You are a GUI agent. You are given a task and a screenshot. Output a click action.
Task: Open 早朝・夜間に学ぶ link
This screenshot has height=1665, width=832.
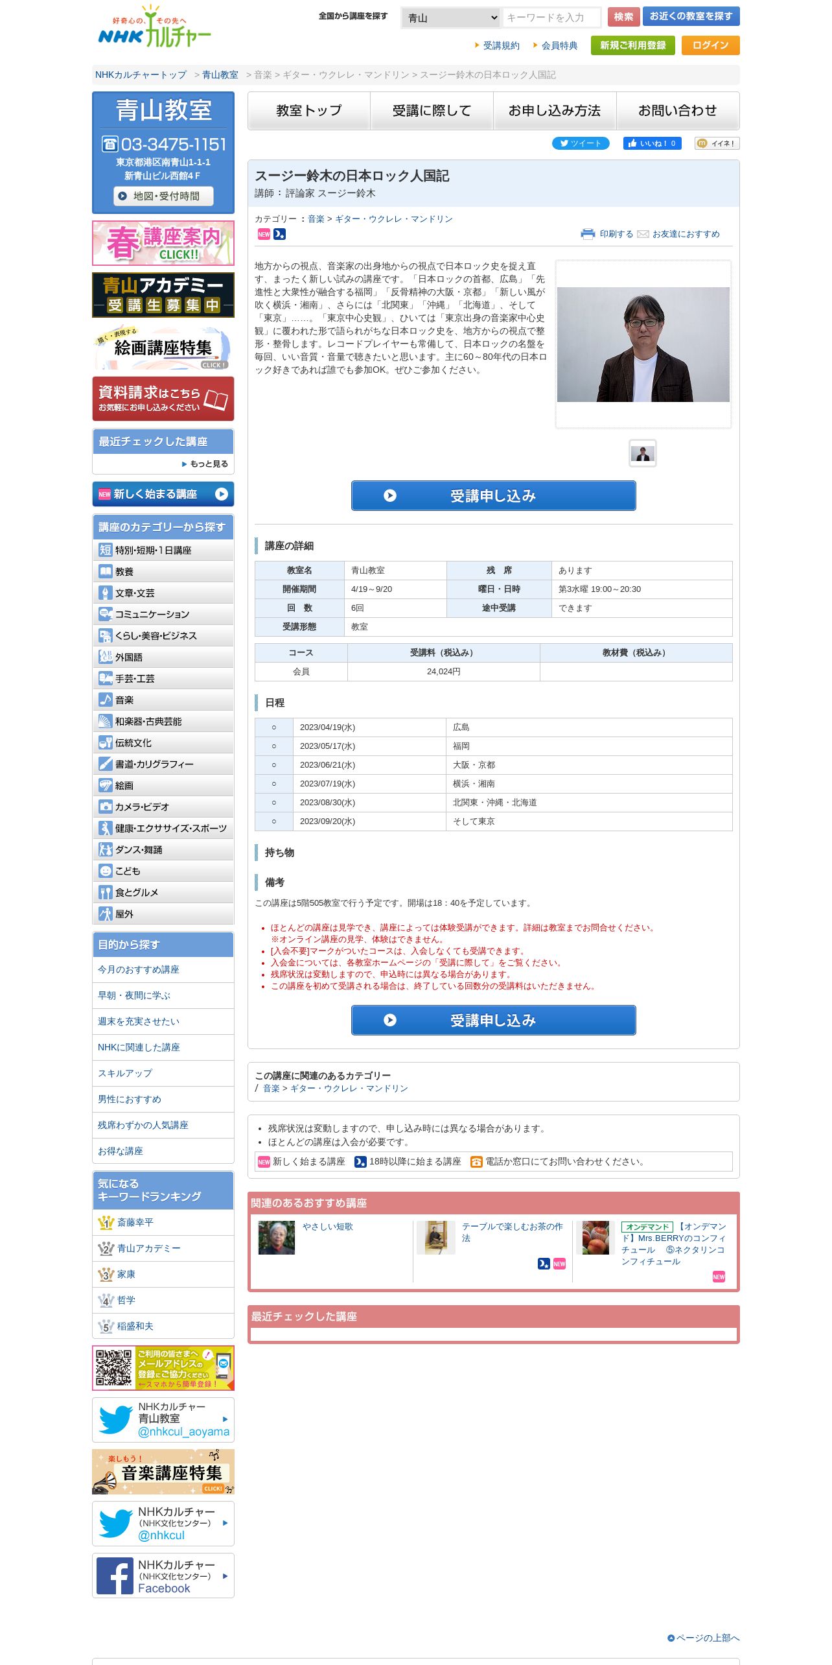[134, 995]
